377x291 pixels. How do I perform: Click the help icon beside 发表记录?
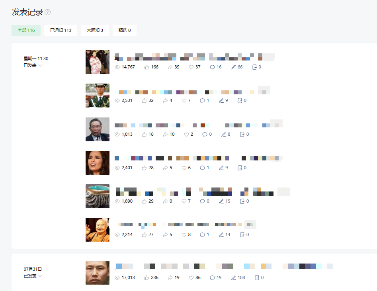[48, 12]
